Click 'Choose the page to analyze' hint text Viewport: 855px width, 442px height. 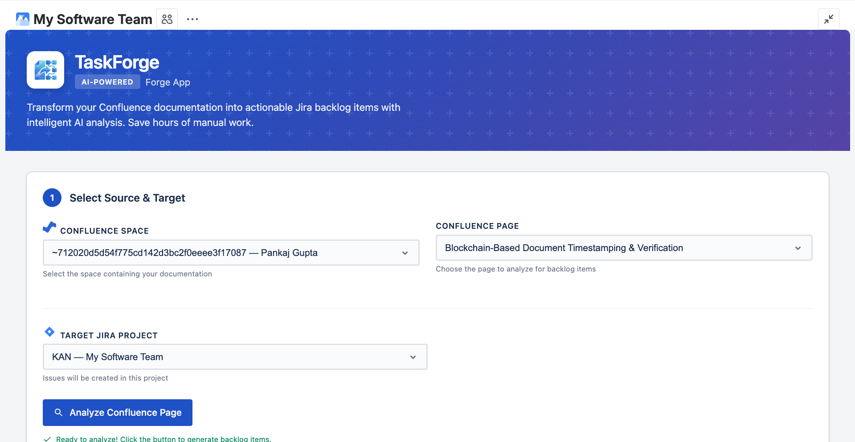click(x=516, y=269)
